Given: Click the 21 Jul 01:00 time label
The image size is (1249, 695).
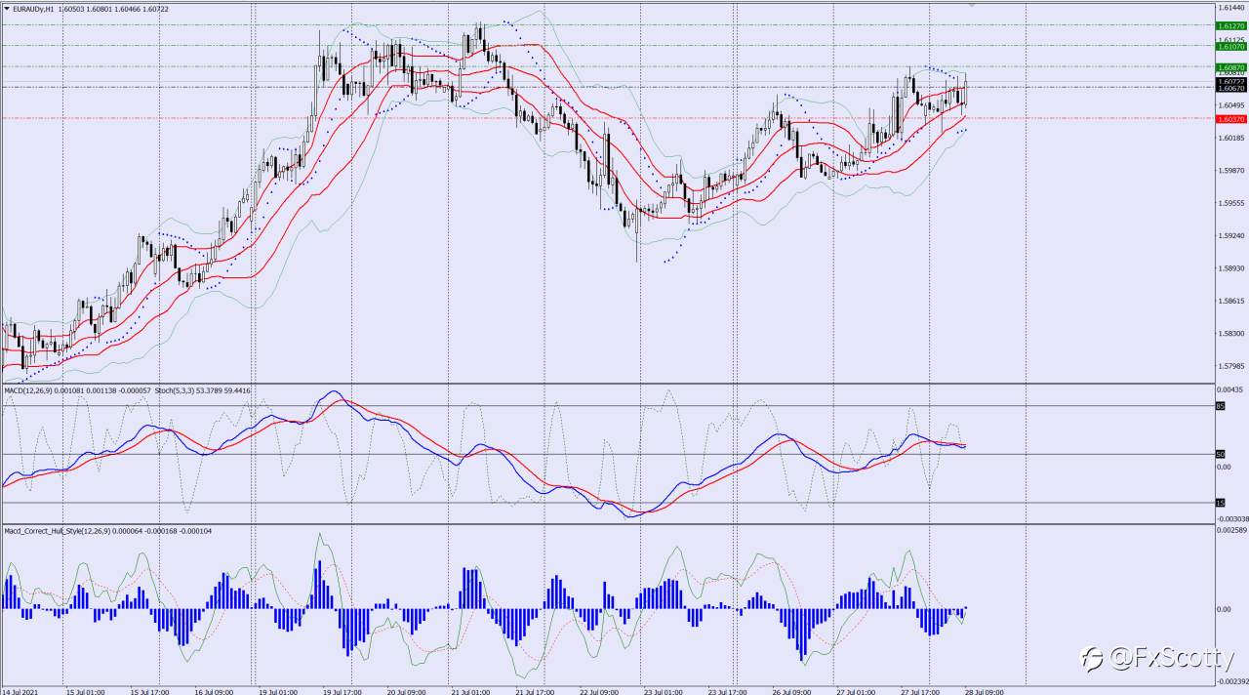Looking at the screenshot, I should click(470, 690).
